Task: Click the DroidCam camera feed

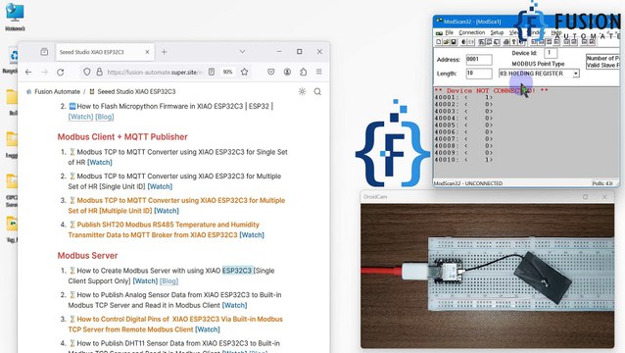Action: click(487, 276)
